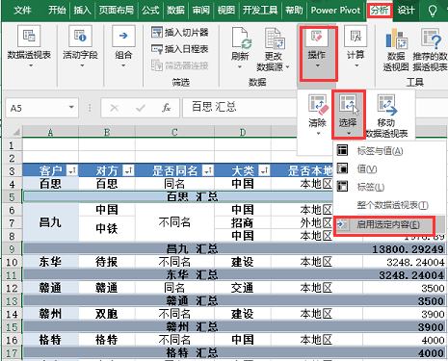Viewport: 448px width, 361px height.
Task: Switch to the 页面布局 tab
Action: [117, 11]
